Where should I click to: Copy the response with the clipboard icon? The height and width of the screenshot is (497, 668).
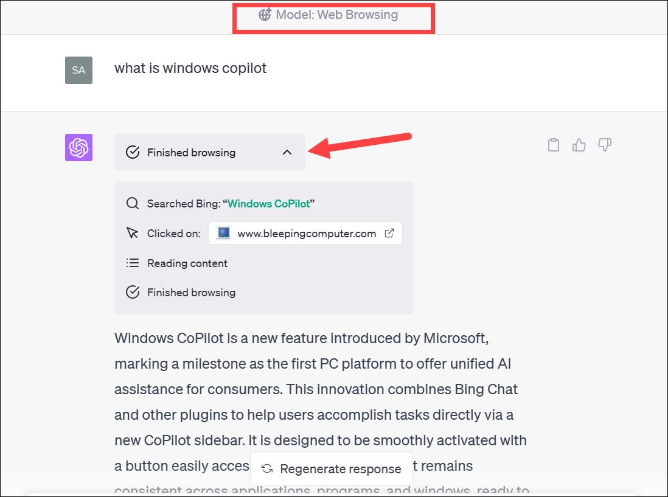click(554, 145)
